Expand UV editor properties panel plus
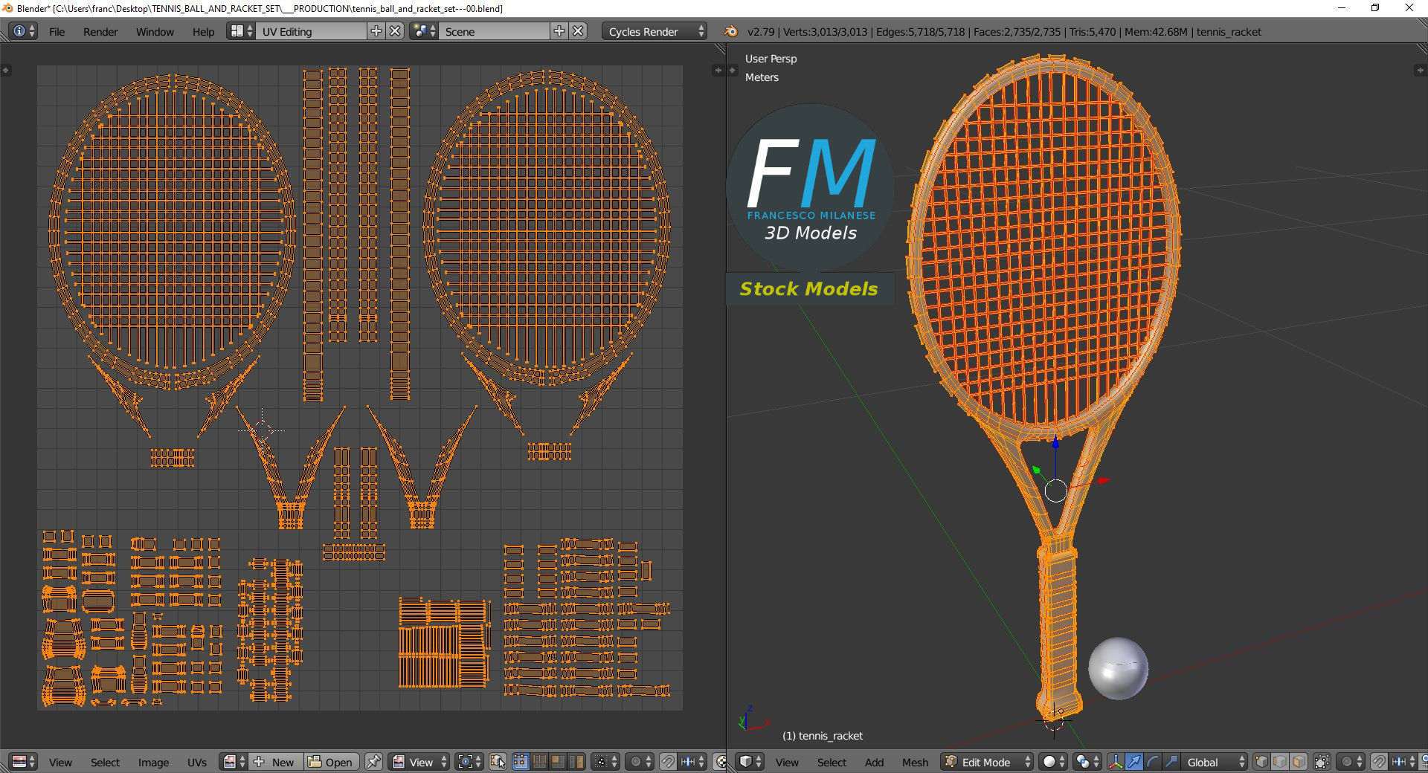This screenshot has height=773, width=1428. (718, 70)
